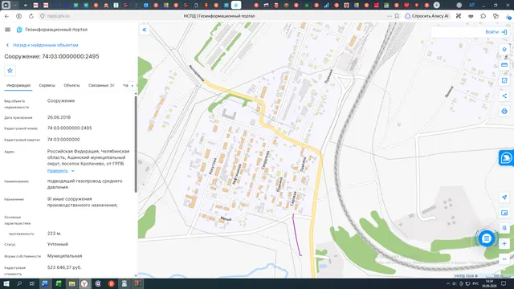Click the map search magnifier tool
The width and height of the screenshot is (514, 289).
click(x=504, y=228)
